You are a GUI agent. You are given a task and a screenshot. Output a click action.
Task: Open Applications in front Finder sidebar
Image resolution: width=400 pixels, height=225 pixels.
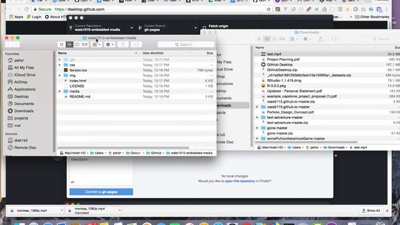pos(22,89)
